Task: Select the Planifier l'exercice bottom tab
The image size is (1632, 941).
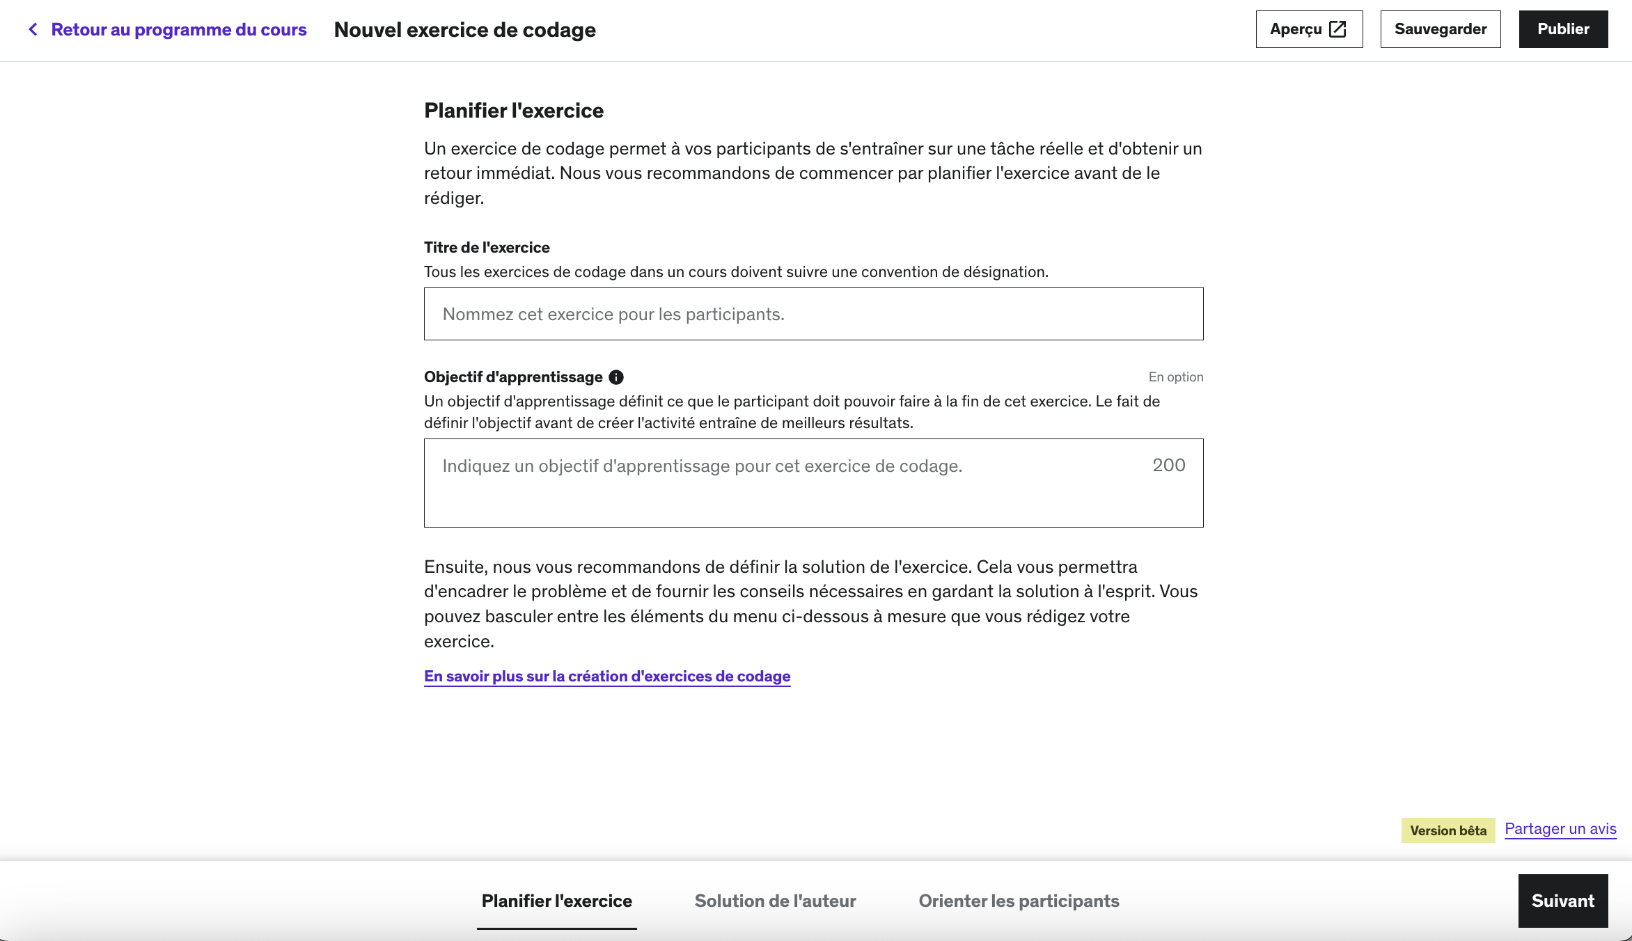Action: [x=557, y=901]
